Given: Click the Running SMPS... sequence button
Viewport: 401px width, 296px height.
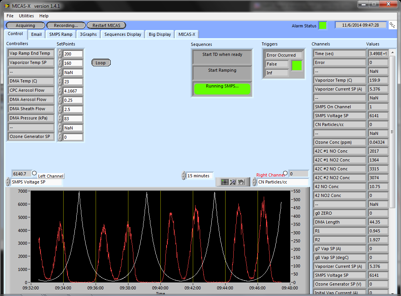Looking at the screenshot, I should [222, 89].
